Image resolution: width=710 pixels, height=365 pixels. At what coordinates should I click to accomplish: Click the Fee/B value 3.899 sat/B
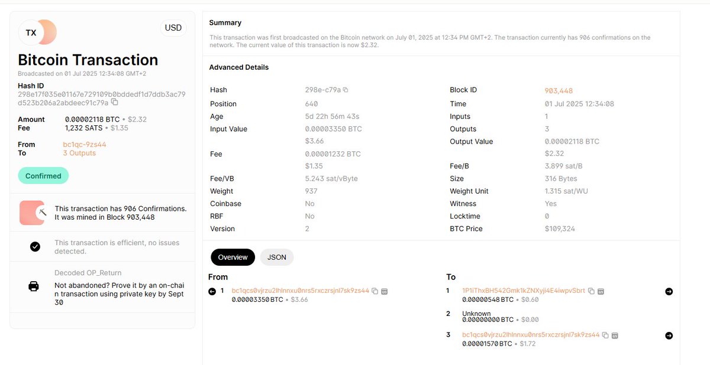(565, 166)
